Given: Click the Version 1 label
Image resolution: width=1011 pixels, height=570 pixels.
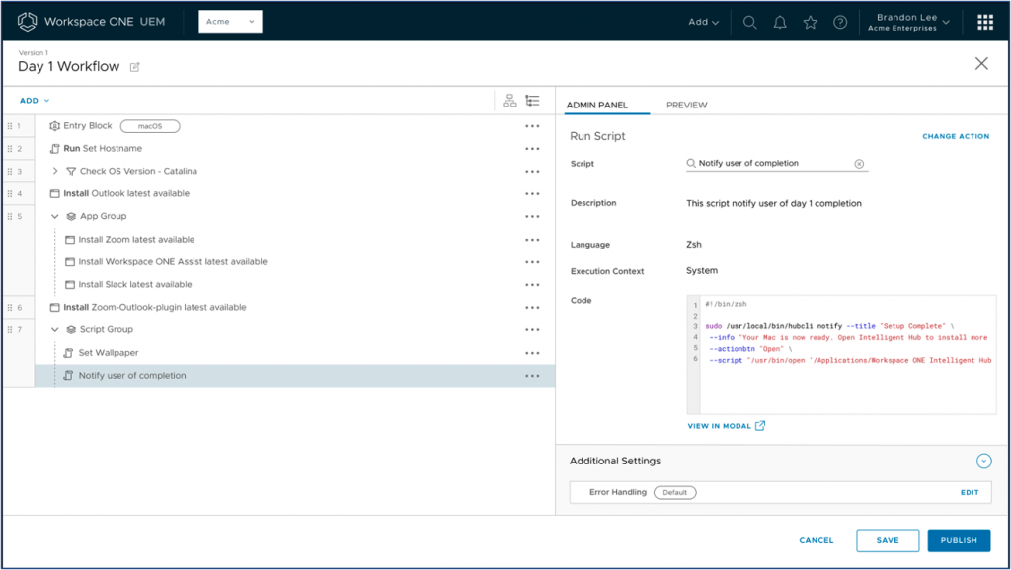Looking at the screenshot, I should pyautogui.click(x=34, y=53).
